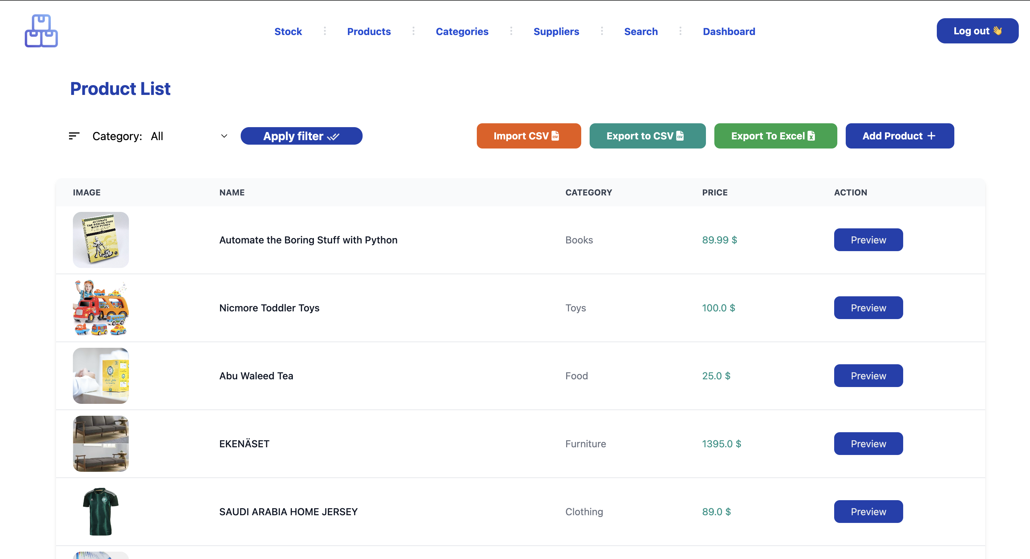
Task: Log out of the account
Action: 977,31
